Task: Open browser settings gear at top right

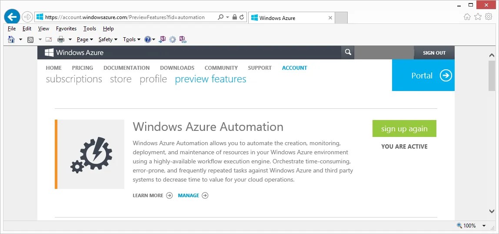Action: pyautogui.click(x=489, y=17)
